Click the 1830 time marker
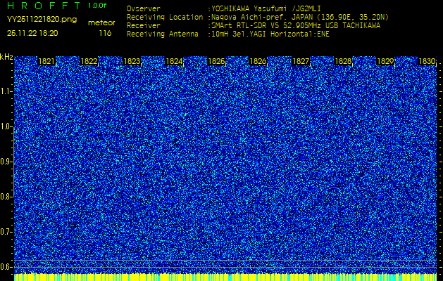 point(427,61)
